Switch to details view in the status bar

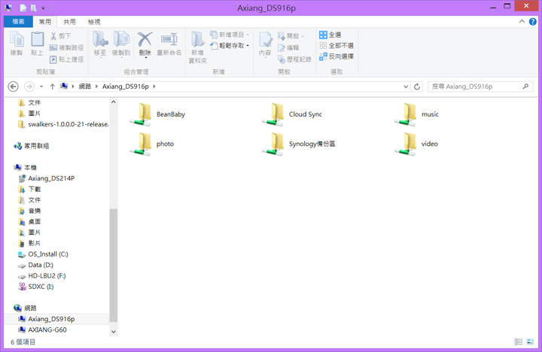517,341
